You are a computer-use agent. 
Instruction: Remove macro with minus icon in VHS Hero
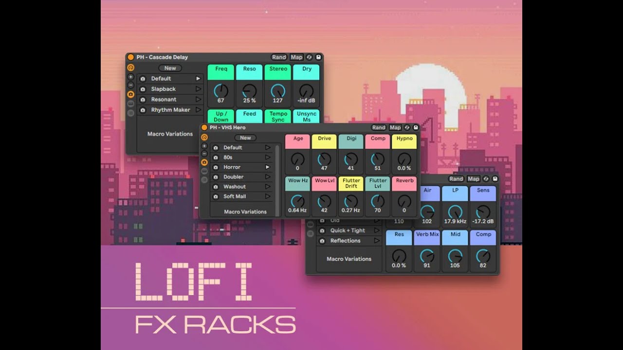204,153
